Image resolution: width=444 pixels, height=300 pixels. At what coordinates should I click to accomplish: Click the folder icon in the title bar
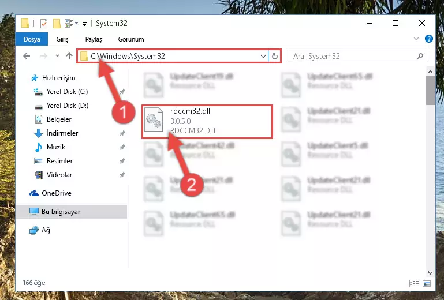click(25, 23)
